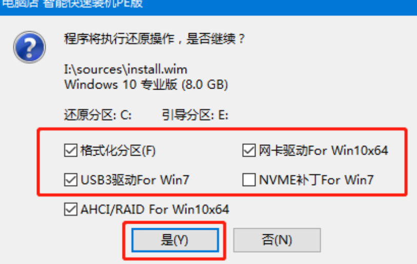Click the 还原分区: C: label
Screen dimensions: 417x264
pos(98,115)
